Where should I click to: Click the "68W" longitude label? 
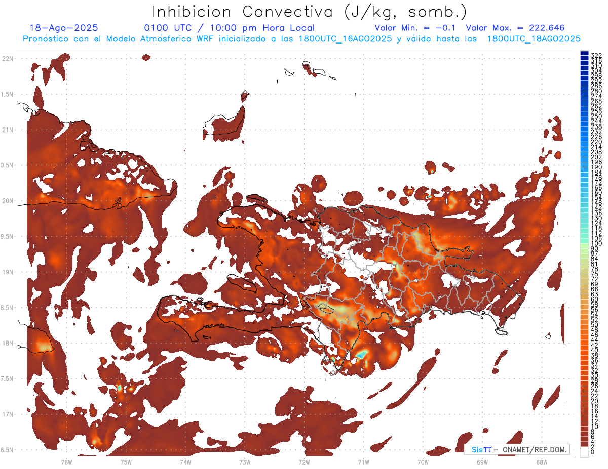[542, 461]
